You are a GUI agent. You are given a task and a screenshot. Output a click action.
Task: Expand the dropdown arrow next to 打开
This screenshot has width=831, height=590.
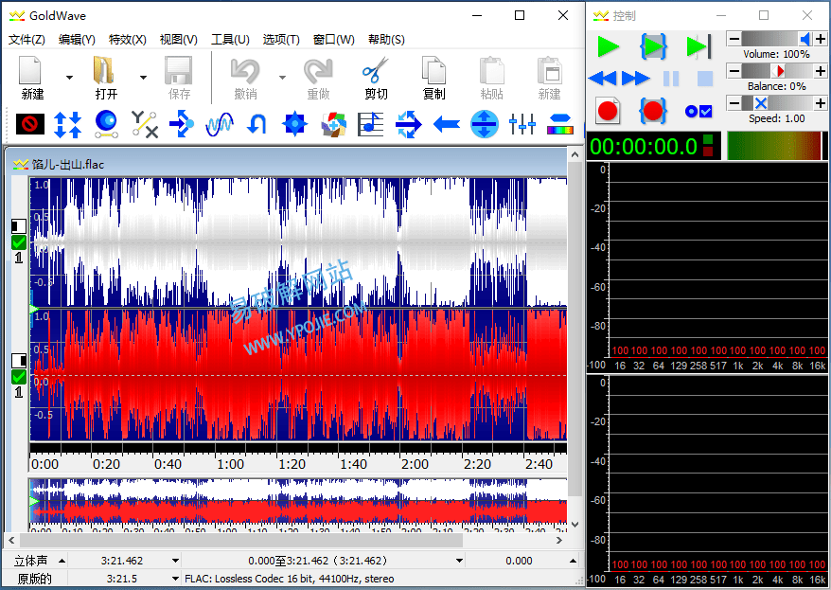143,78
